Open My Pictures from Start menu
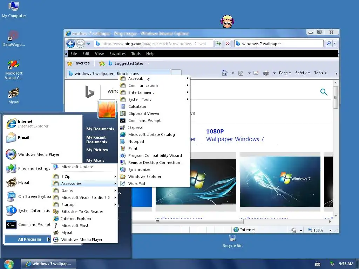359x269 pixels. point(97,150)
